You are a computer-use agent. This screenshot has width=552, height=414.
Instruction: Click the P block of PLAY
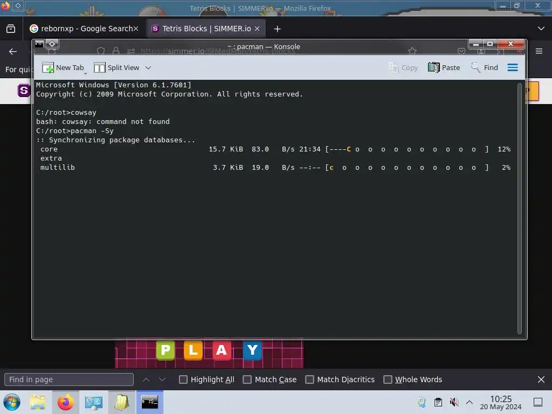pyautogui.click(x=165, y=350)
